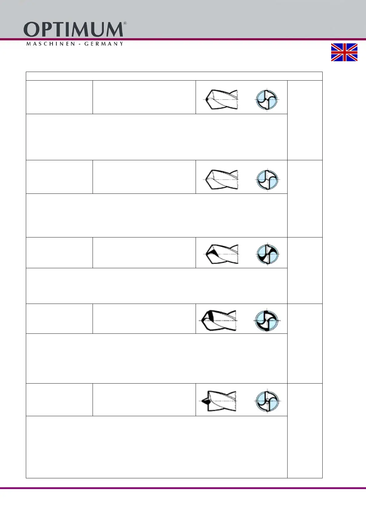Click the purple footer divider line

(183, 488)
